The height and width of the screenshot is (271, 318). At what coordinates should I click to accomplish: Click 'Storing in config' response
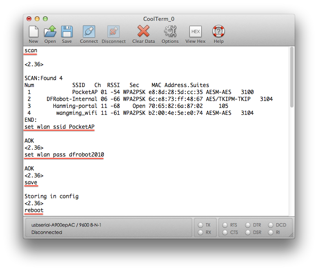point(51,196)
